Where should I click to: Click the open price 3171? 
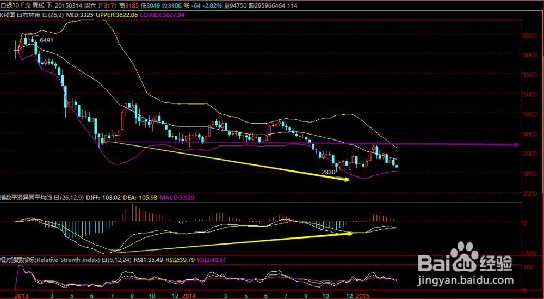110,5
